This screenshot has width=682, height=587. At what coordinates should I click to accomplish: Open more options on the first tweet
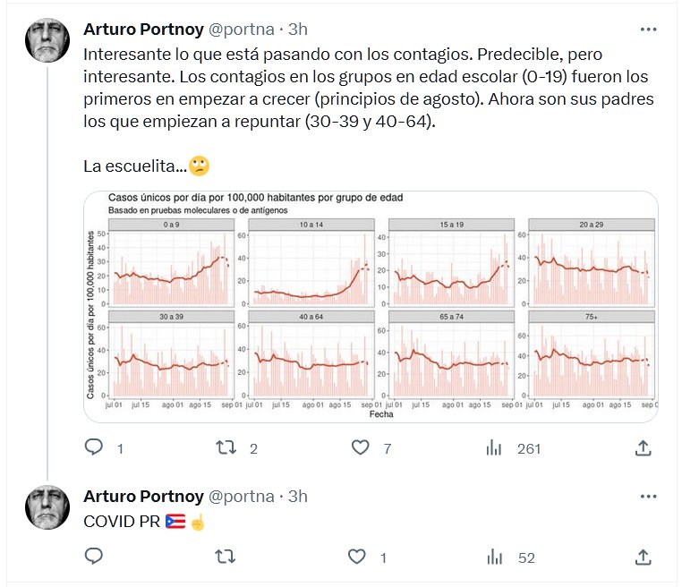click(648, 30)
